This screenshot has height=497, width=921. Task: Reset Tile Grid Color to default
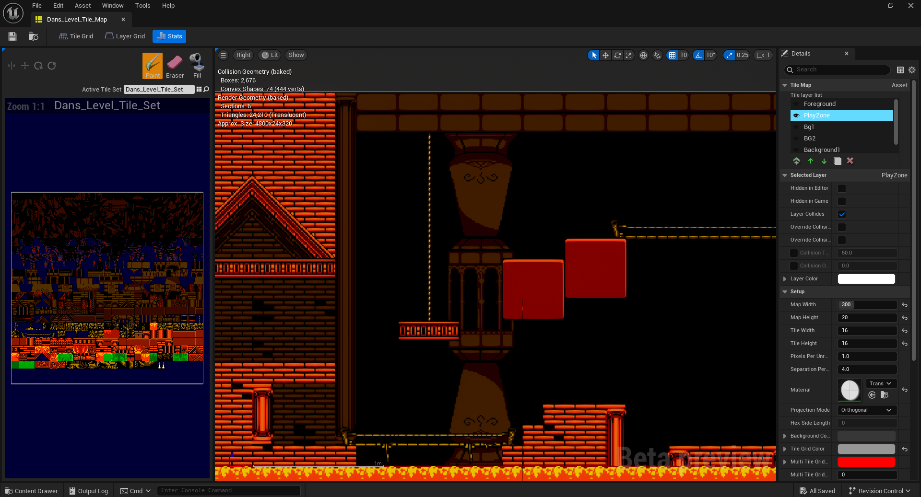pyautogui.click(x=905, y=449)
